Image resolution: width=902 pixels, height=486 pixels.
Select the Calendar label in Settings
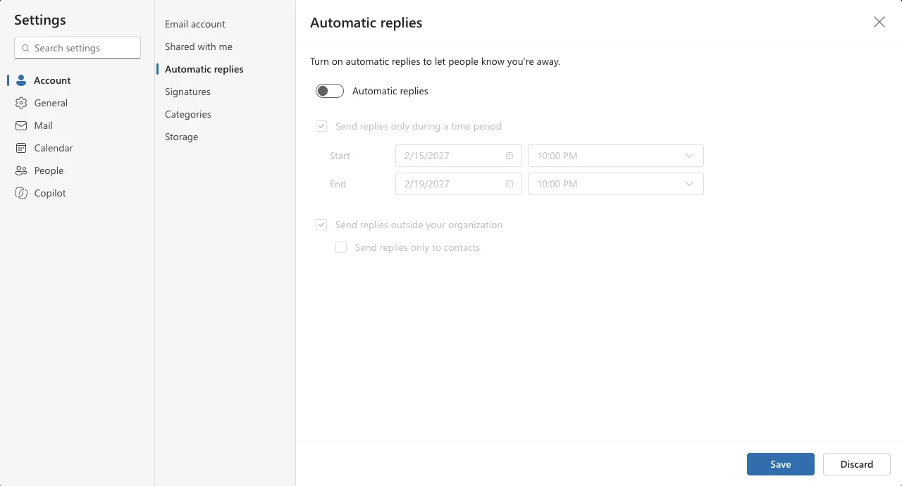(x=54, y=148)
